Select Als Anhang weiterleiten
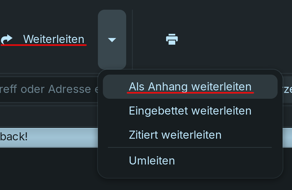This screenshot has width=292, height=190. click(x=190, y=87)
